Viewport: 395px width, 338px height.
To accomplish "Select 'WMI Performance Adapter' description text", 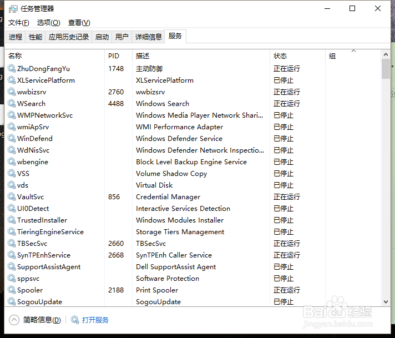I will click(x=179, y=127).
